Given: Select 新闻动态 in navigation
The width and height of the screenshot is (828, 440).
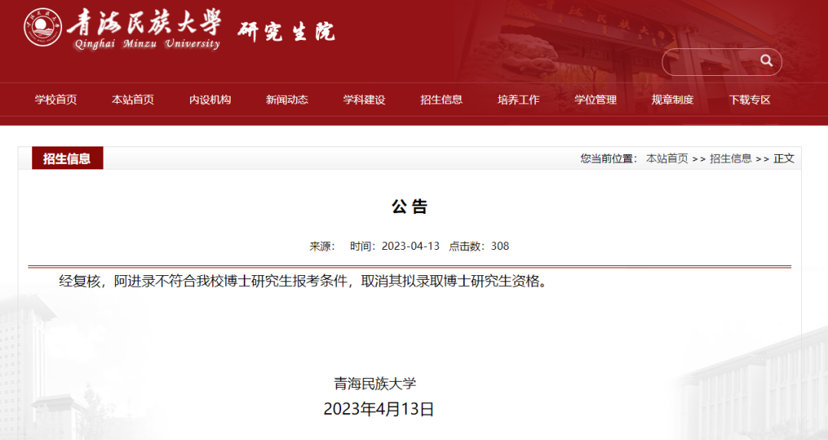Looking at the screenshot, I should click(287, 100).
